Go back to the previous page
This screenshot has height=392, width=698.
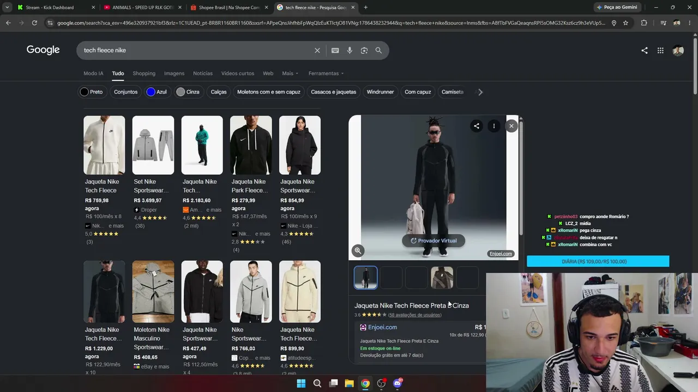pos(8,23)
